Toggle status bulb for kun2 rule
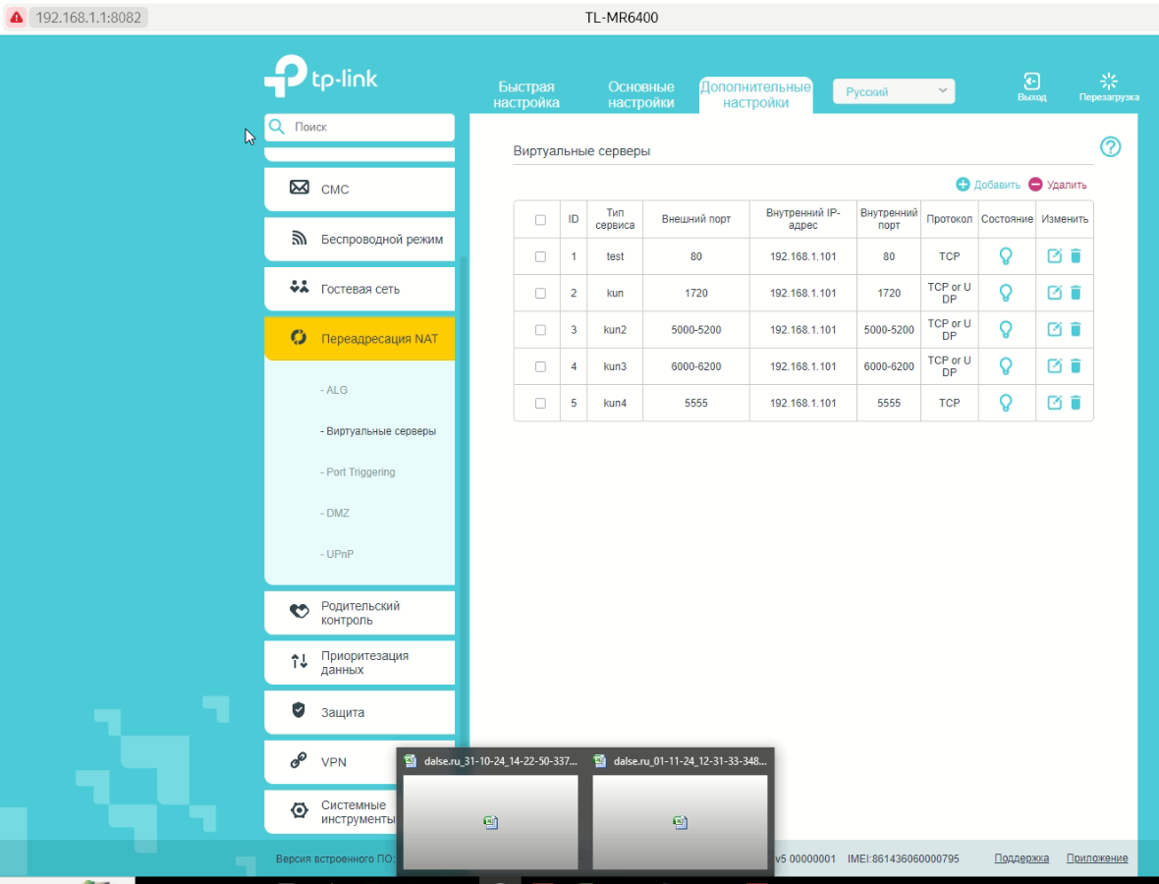The width and height of the screenshot is (1159, 884). (x=1006, y=330)
